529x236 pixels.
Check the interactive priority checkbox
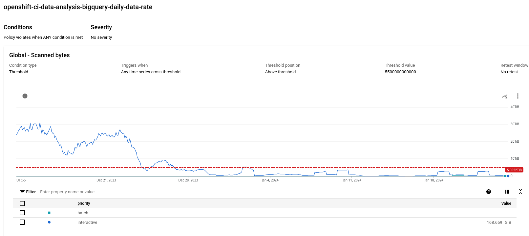tap(22, 222)
